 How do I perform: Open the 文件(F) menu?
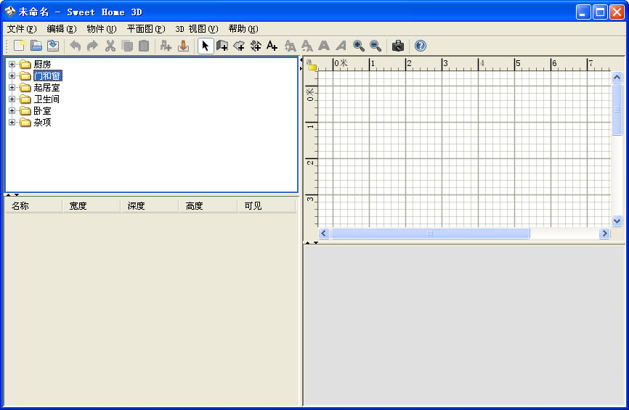21,29
